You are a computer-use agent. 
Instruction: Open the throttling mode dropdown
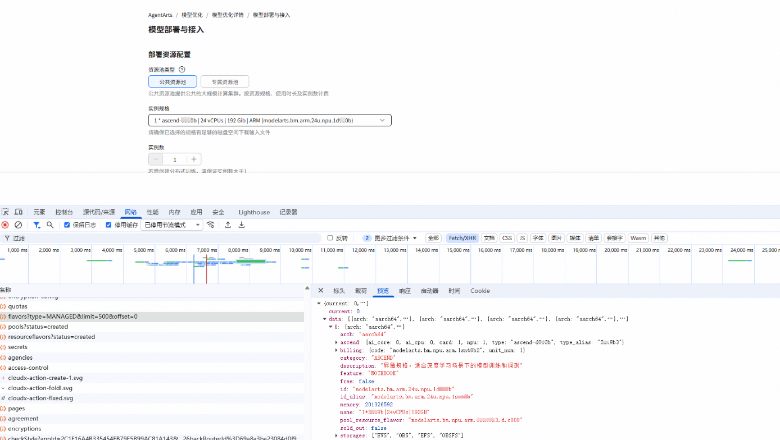[x=172, y=225]
